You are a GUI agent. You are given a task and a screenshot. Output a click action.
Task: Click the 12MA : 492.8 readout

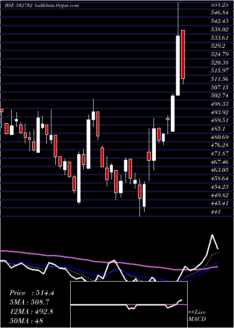pos(31,312)
